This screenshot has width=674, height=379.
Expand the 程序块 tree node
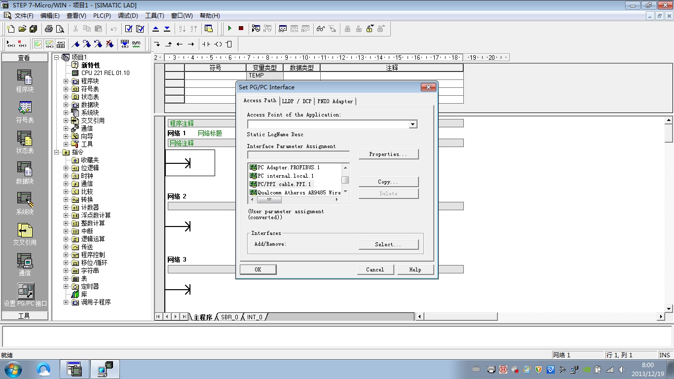tap(66, 81)
